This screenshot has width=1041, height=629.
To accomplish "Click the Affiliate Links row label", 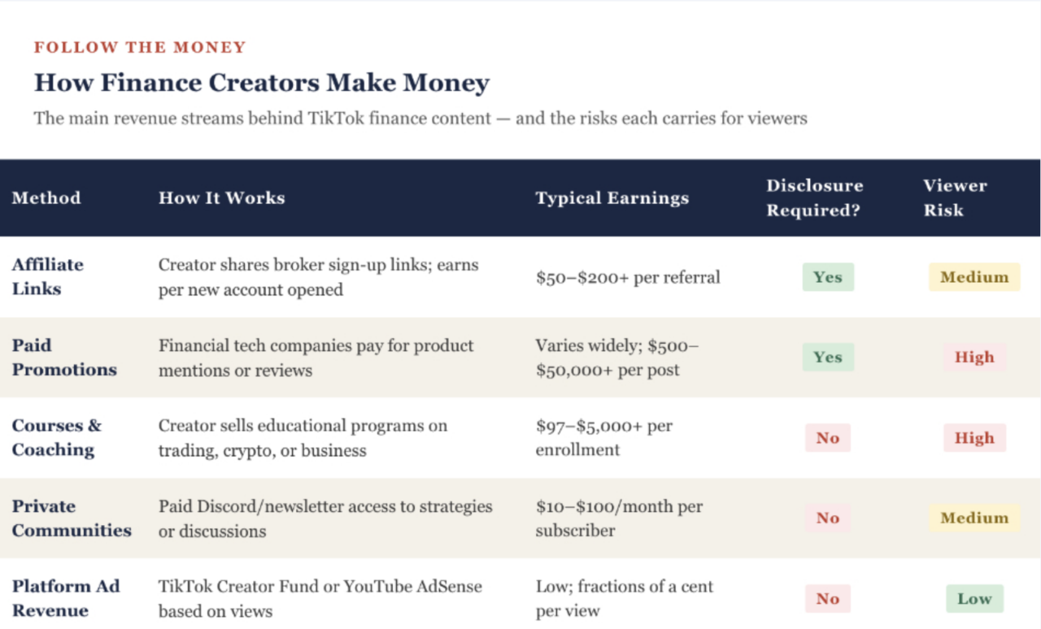I will point(48,276).
